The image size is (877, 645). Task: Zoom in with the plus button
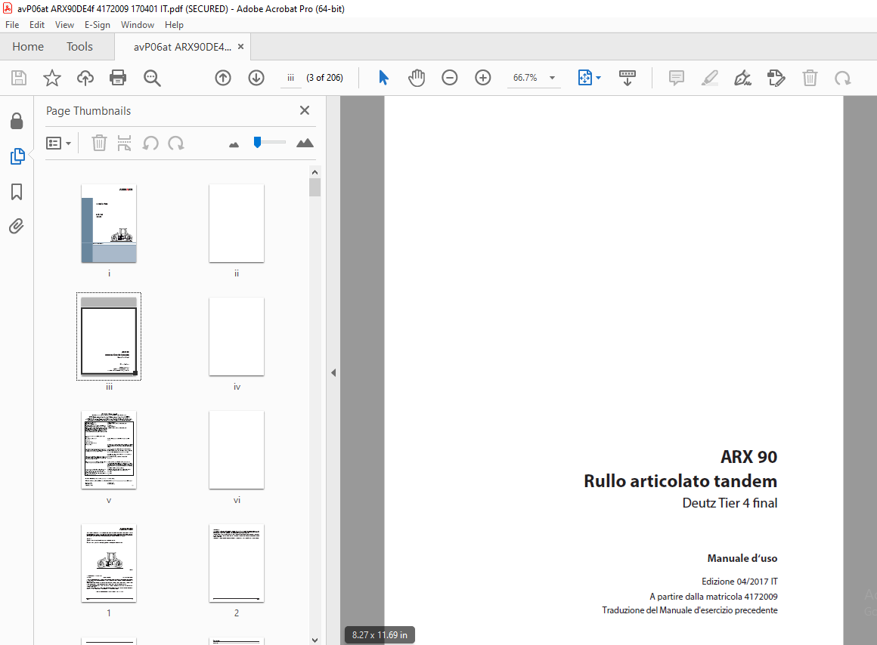pos(482,78)
